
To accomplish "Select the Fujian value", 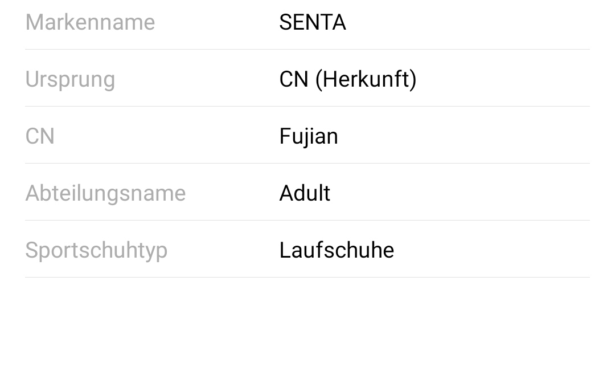I will [309, 136].
